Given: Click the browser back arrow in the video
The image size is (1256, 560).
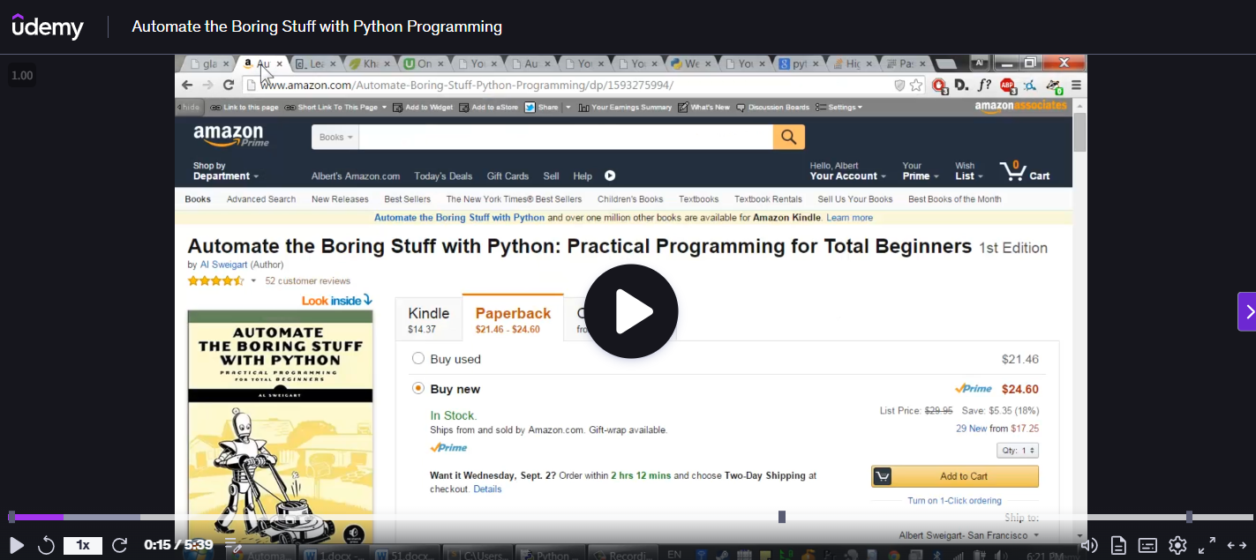Looking at the screenshot, I should 187,85.
